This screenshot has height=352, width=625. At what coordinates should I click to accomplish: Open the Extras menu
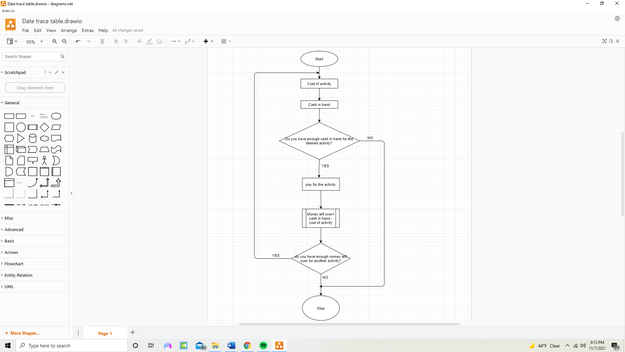pos(88,30)
